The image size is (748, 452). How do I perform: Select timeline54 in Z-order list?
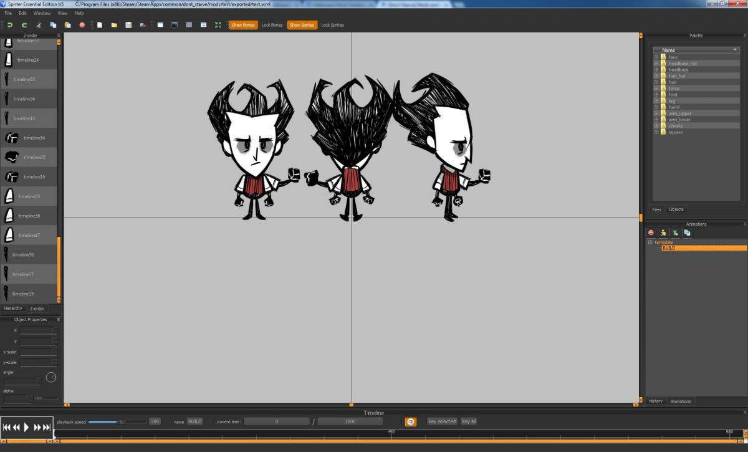click(x=34, y=138)
